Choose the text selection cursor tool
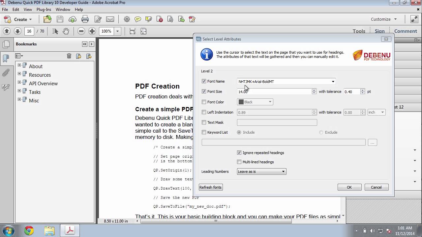Image resolution: width=422 pixels, height=237 pixels. tap(55, 31)
